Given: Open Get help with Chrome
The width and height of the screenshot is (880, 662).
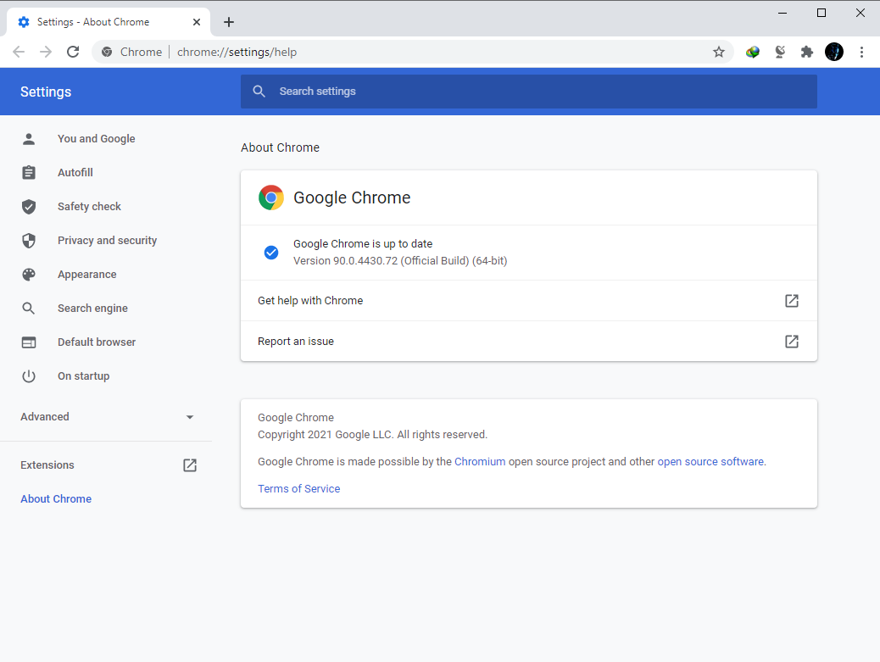Looking at the screenshot, I should pos(529,301).
